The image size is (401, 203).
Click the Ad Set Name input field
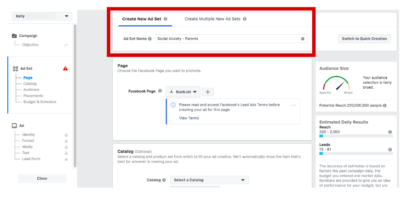coord(226,39)
